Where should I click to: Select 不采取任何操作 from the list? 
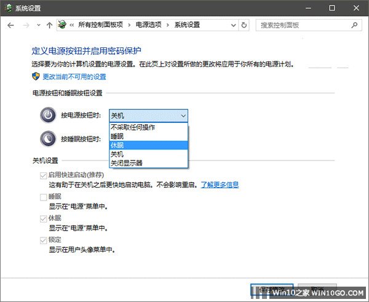pyautogui.click(x=148, y=127)
